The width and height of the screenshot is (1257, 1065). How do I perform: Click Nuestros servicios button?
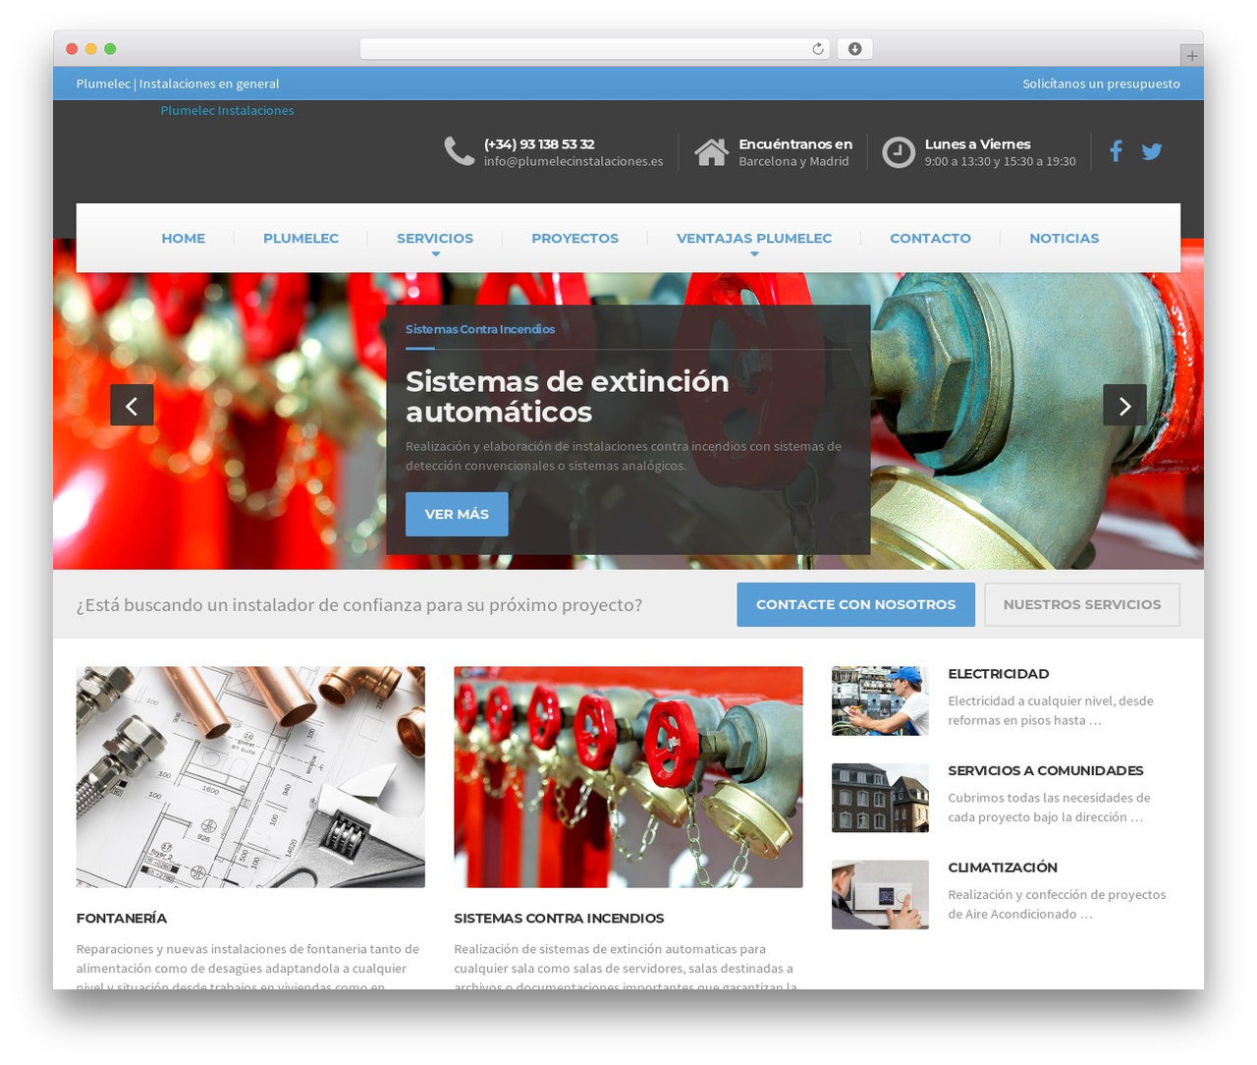point(1082,604)
